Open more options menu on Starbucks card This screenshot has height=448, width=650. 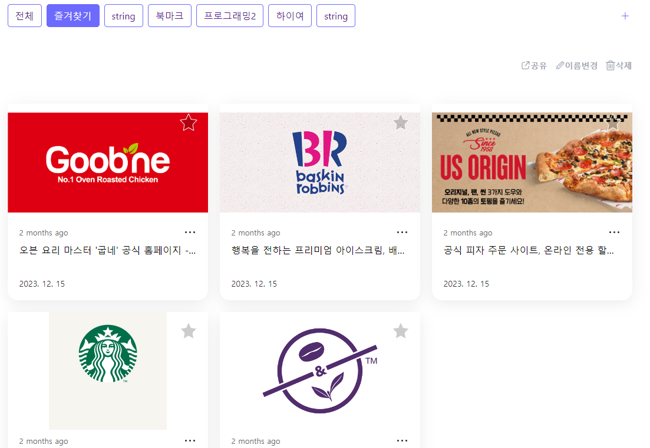coord(190,440)
